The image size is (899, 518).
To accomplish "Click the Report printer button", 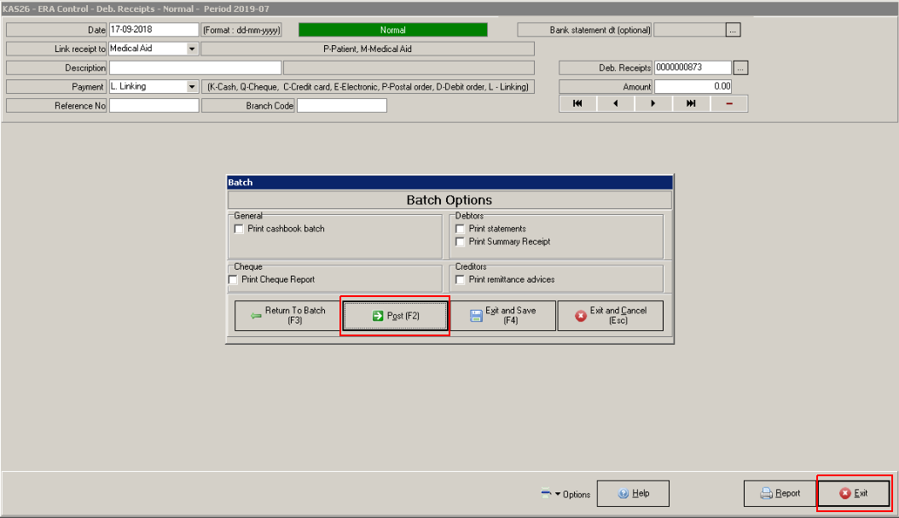I will click(780, 493).
